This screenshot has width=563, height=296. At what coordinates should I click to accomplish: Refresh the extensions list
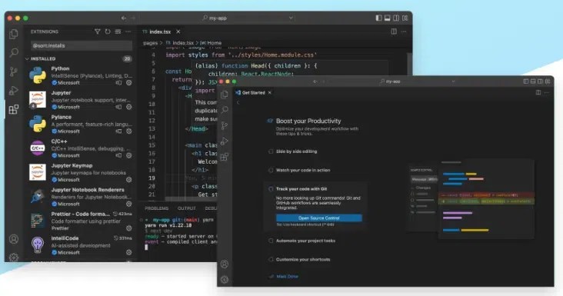pos(108,32)
